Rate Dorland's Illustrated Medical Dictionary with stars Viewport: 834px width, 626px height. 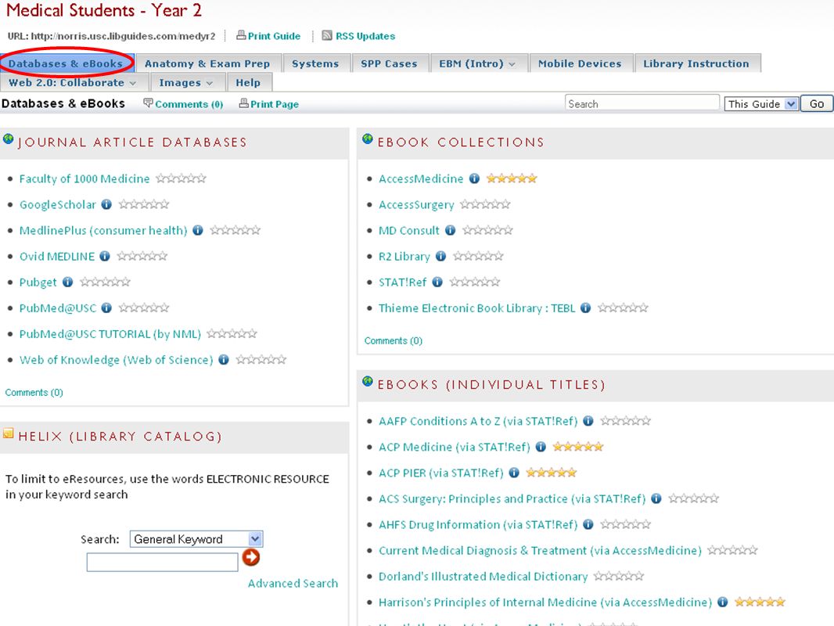coord(619,576)
